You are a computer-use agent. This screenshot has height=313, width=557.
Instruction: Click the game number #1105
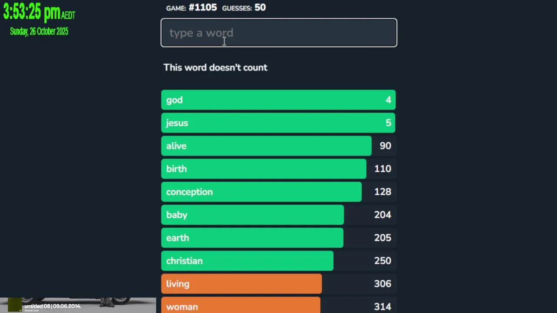tap(202, 7)
